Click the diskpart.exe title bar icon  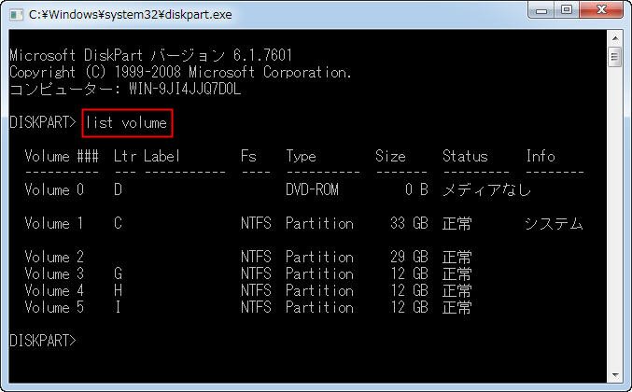point(16,15)
